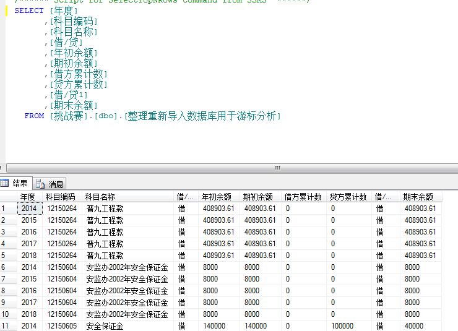The height and width of the screenshot is (331, 458).
Task: Select the 年度 column header
Action: pyautogui.click(x=30, y=197)
